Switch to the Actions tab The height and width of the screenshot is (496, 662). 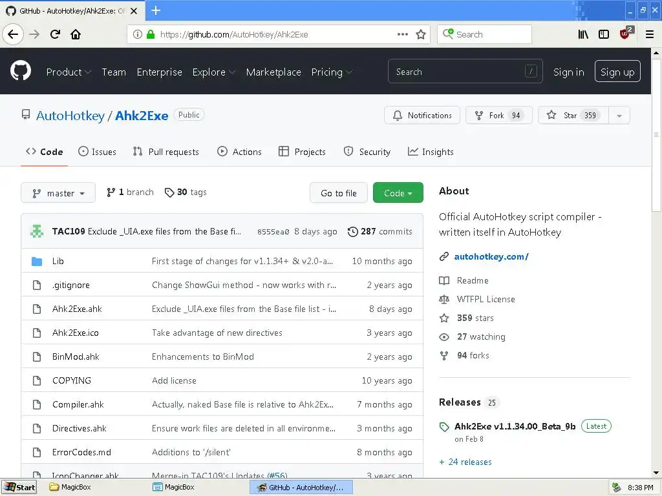coord(239,152)
